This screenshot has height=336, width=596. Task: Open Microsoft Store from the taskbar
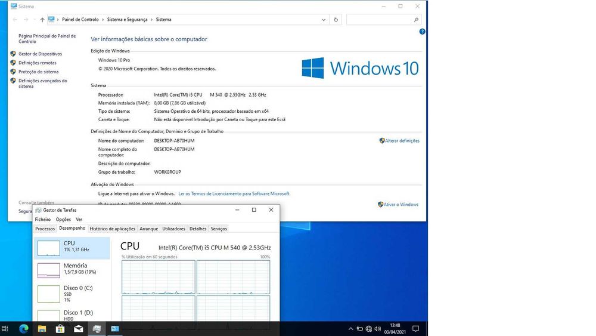tap(60, 329)
